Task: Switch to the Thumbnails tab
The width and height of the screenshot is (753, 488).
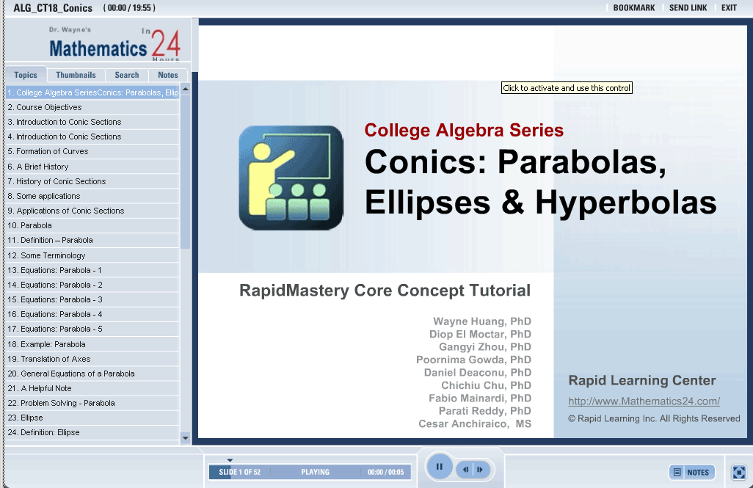Action: [x=76, y=75]
